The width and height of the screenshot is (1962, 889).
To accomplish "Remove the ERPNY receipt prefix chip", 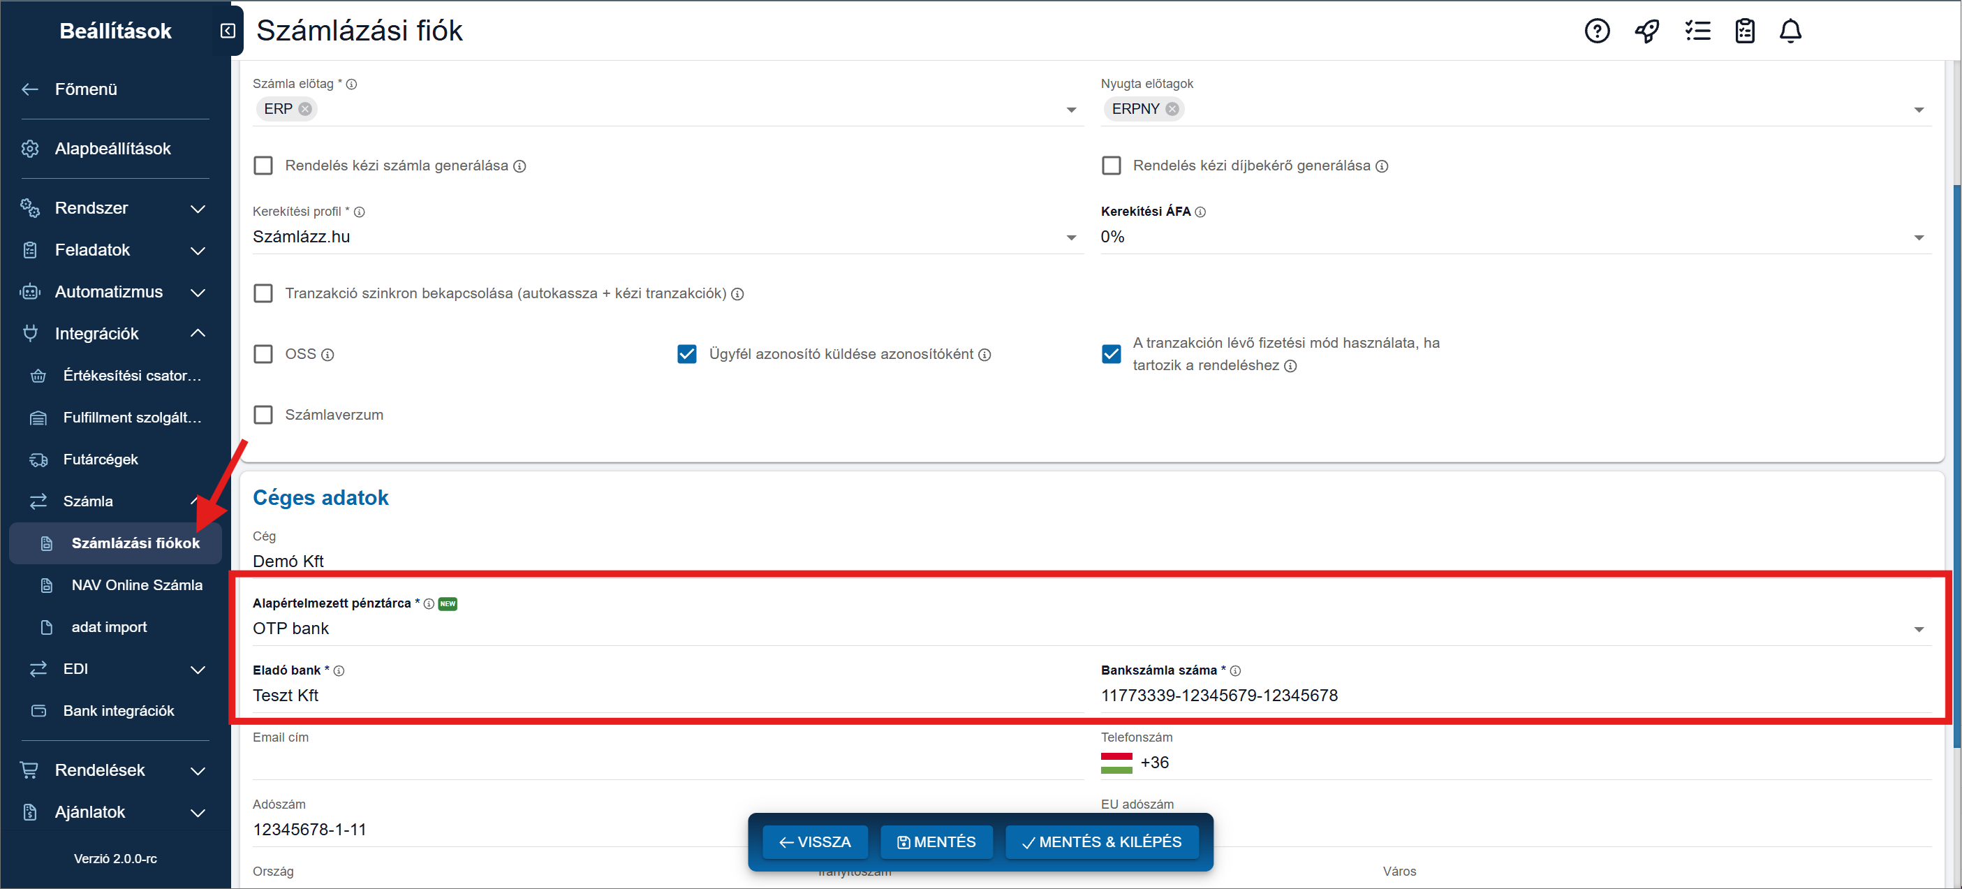I will [x=1172, y=109].
